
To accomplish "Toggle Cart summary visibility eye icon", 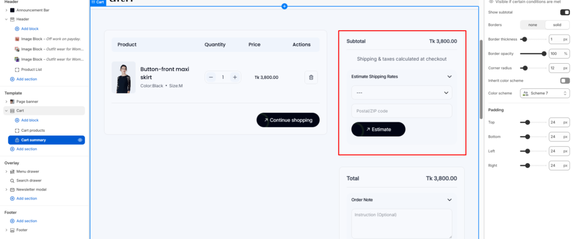I will [80, 140].
